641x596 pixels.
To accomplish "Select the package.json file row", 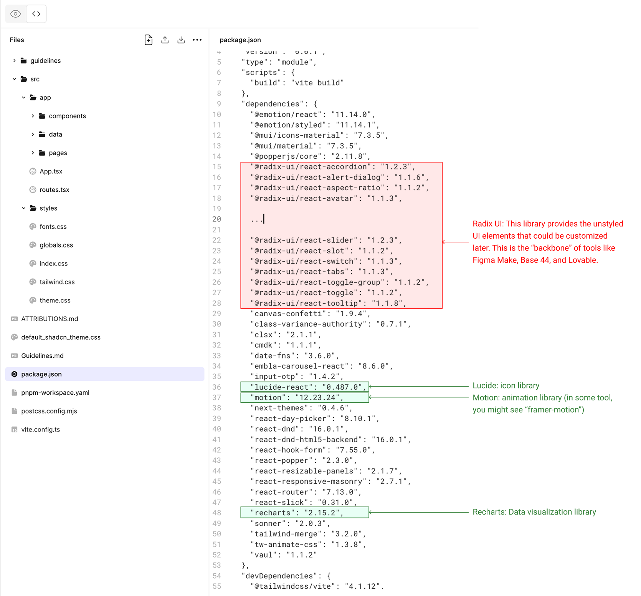I will 105,374.
